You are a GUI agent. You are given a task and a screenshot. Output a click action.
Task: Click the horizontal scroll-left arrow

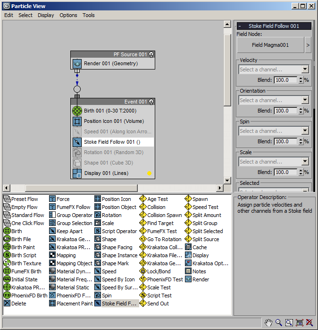pos(7,188)
